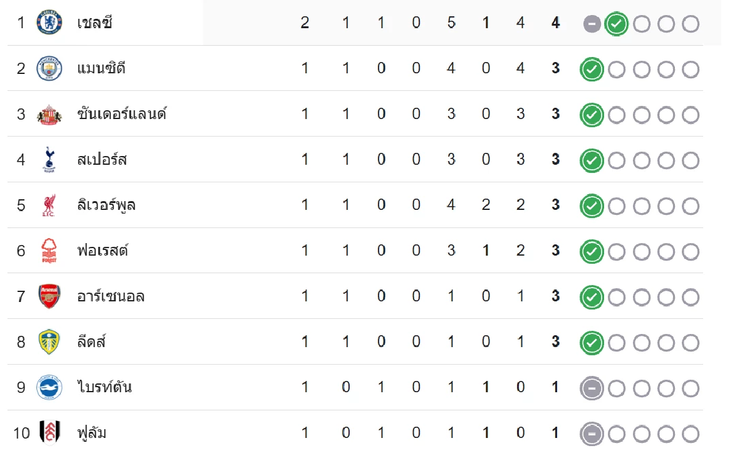Screen dimensions: 752x453
Task: Click Arsenal's second empty form circle
Action: (x=641, y=298)
